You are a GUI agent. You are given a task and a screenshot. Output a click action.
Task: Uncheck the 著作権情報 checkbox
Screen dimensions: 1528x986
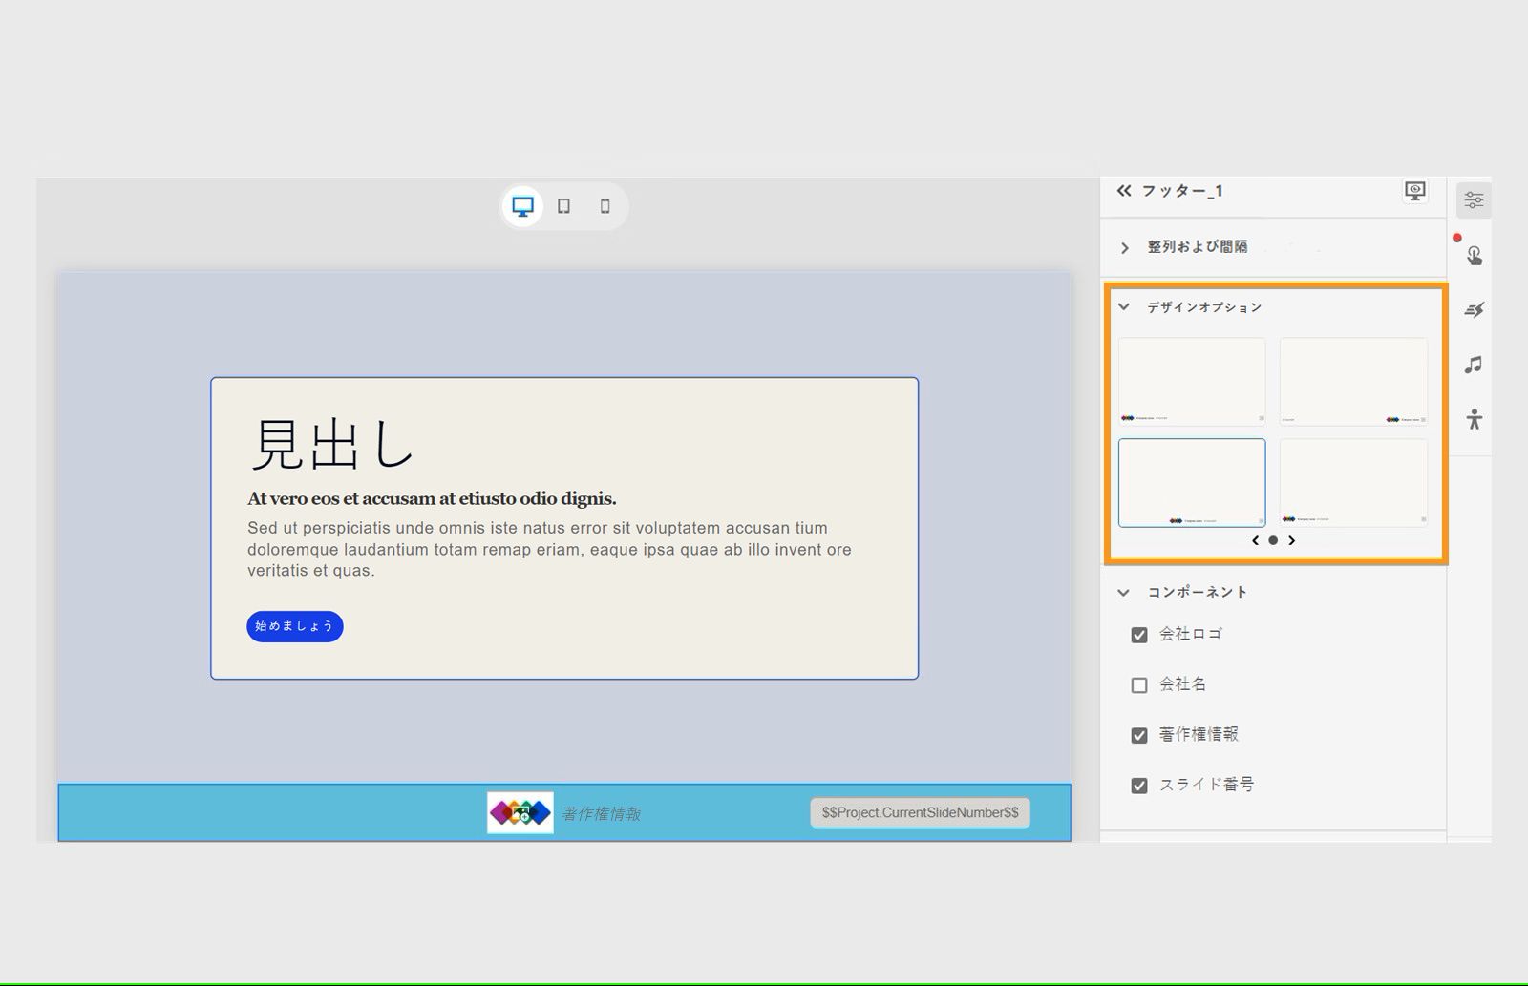click(1138, 736)
